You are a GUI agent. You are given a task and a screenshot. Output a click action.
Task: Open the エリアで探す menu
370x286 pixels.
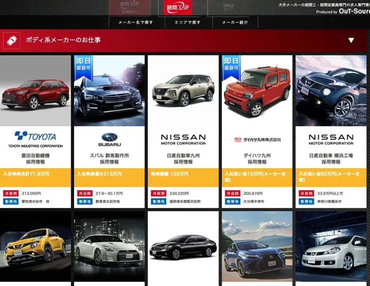(x=188, y=22)
